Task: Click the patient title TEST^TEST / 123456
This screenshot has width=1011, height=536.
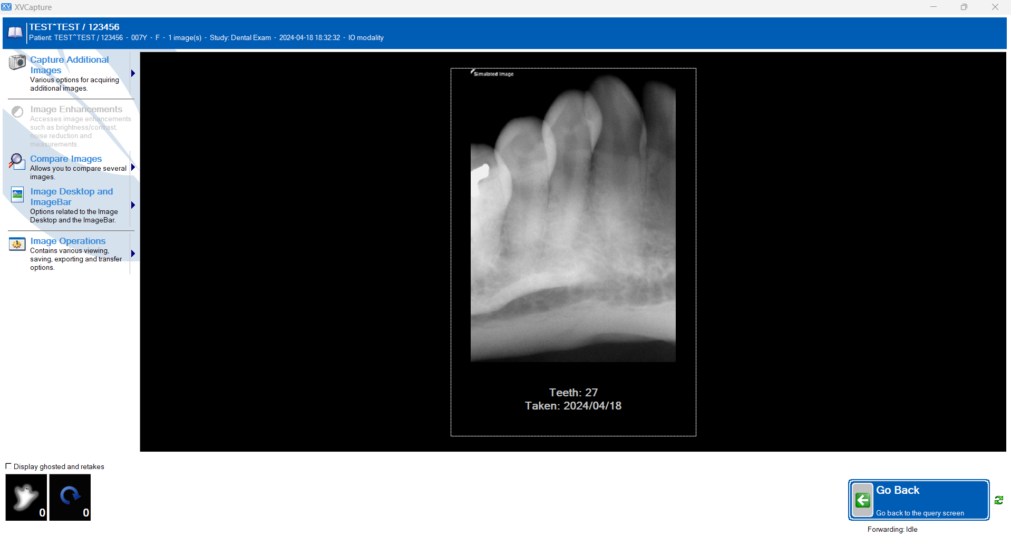Action: [x=74, y=27]
